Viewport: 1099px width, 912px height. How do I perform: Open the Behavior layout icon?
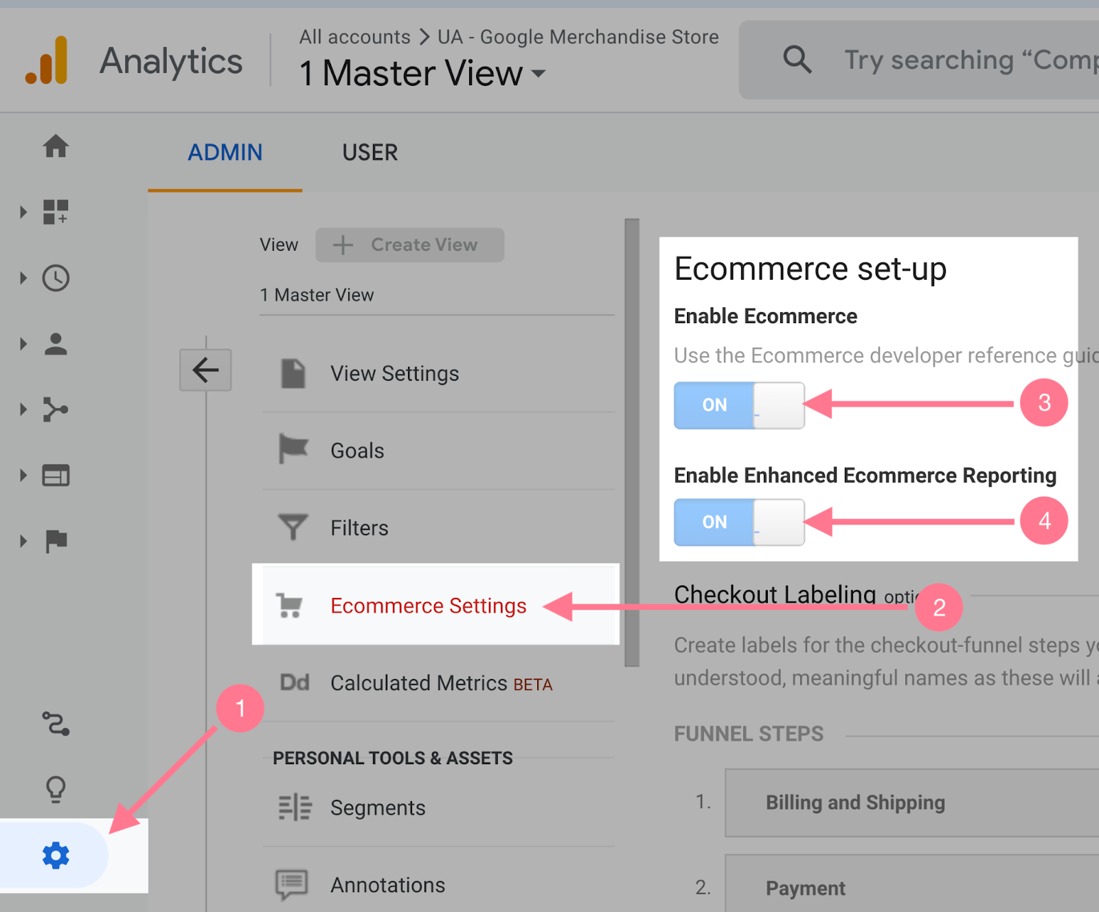click(x=56, y=476)
